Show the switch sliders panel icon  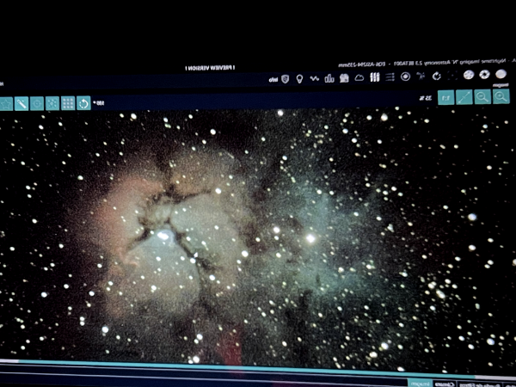(x=374, y=77)
